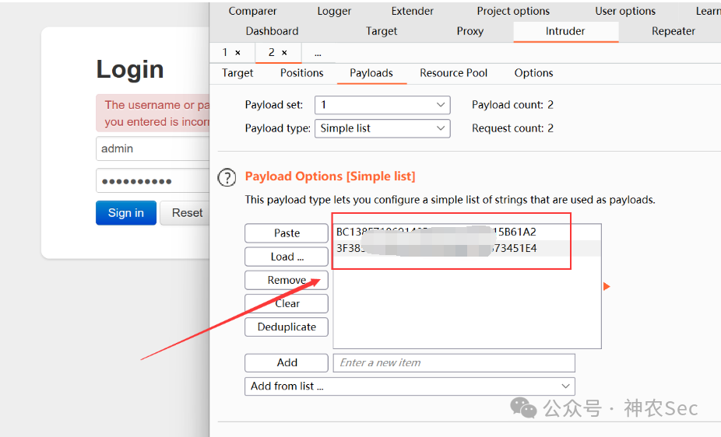Click the Login page heading
The height and width of the screenshot is (437, 721).
coord(130,70)
